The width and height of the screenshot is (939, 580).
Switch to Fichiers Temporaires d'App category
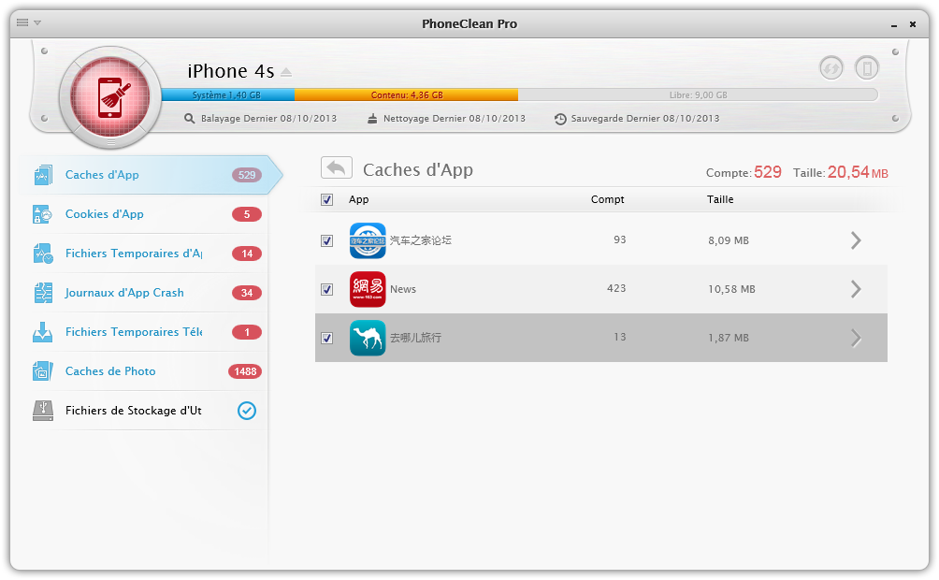[x=147, y=254]
